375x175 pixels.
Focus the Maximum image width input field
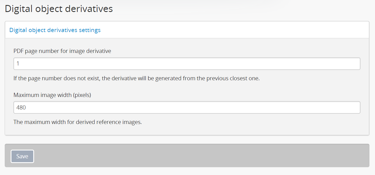point(187,108)
